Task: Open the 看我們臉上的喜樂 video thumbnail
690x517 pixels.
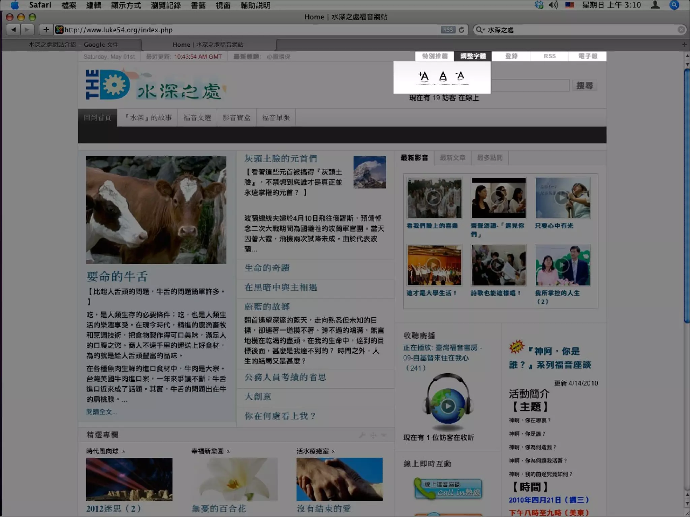Action: click(x=434, y=198)
